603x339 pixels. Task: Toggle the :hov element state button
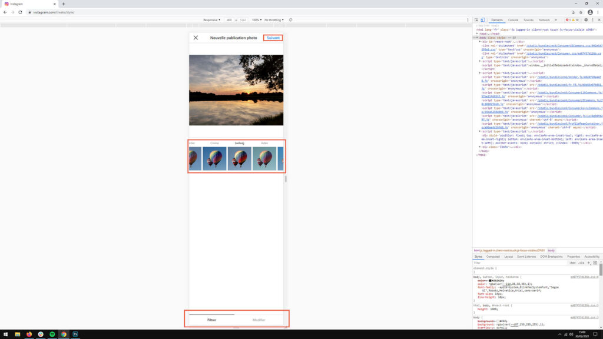point(572,263)
